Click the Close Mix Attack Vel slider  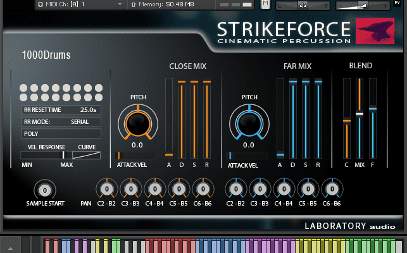135,155
